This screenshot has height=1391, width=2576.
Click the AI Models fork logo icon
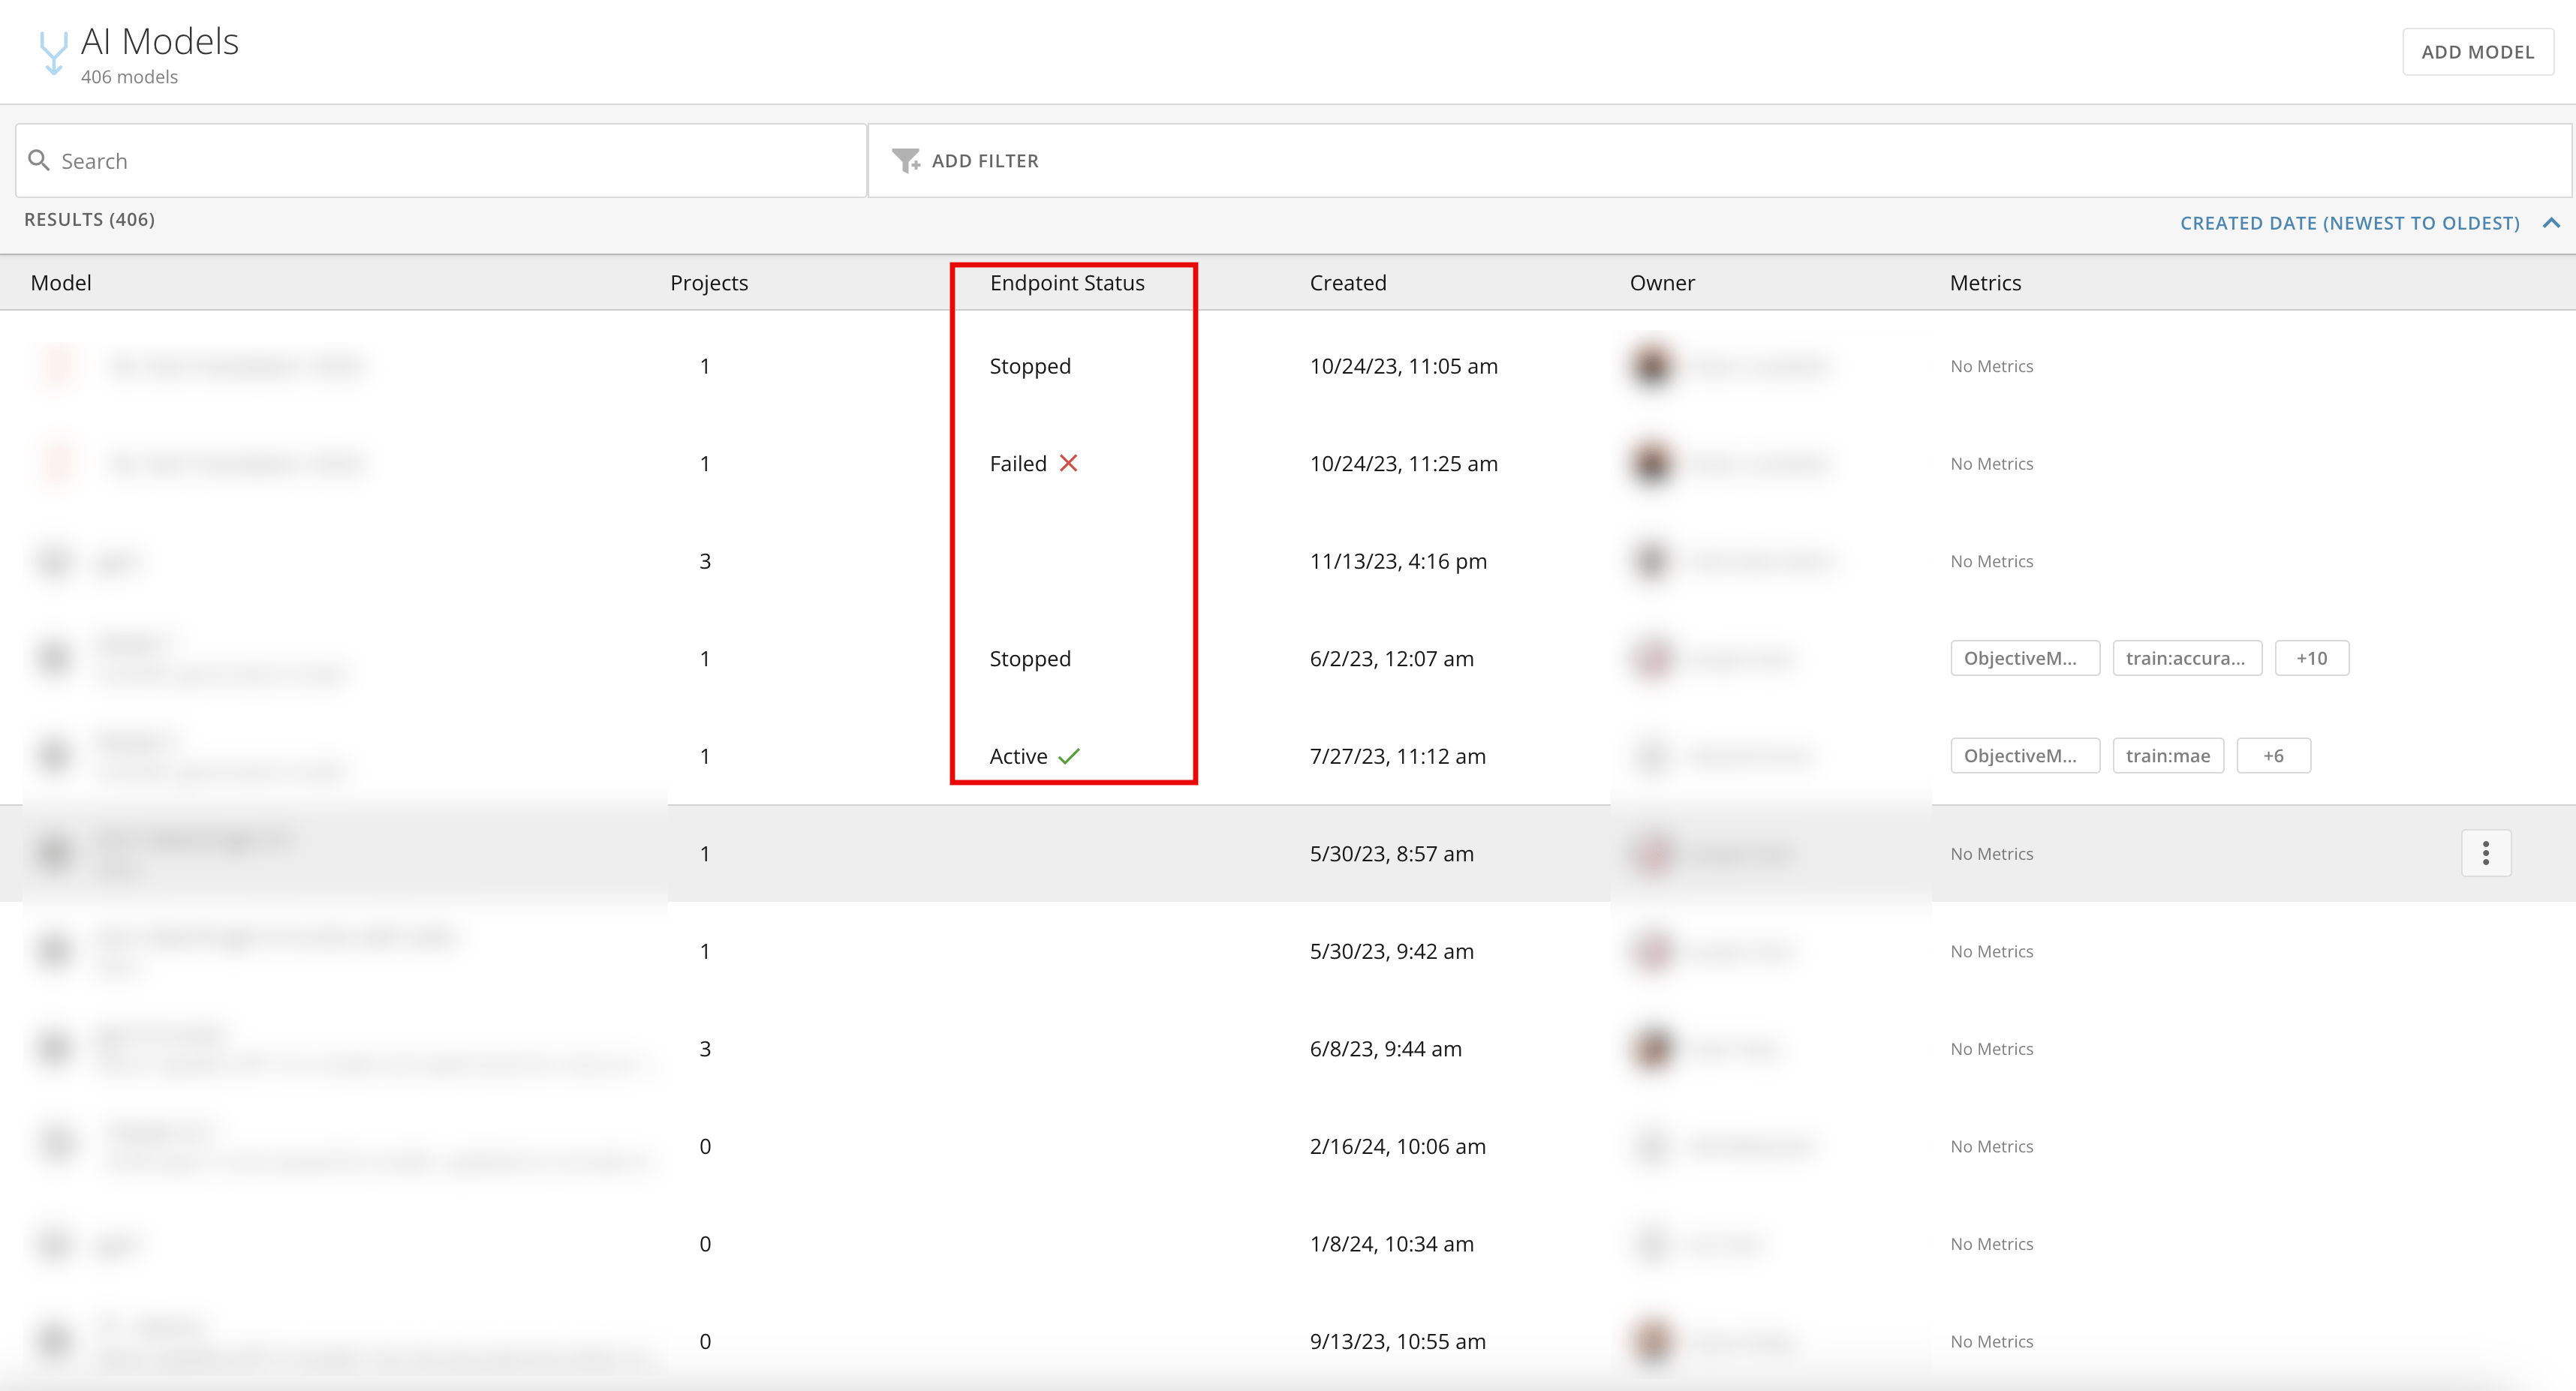click(53, 53)
